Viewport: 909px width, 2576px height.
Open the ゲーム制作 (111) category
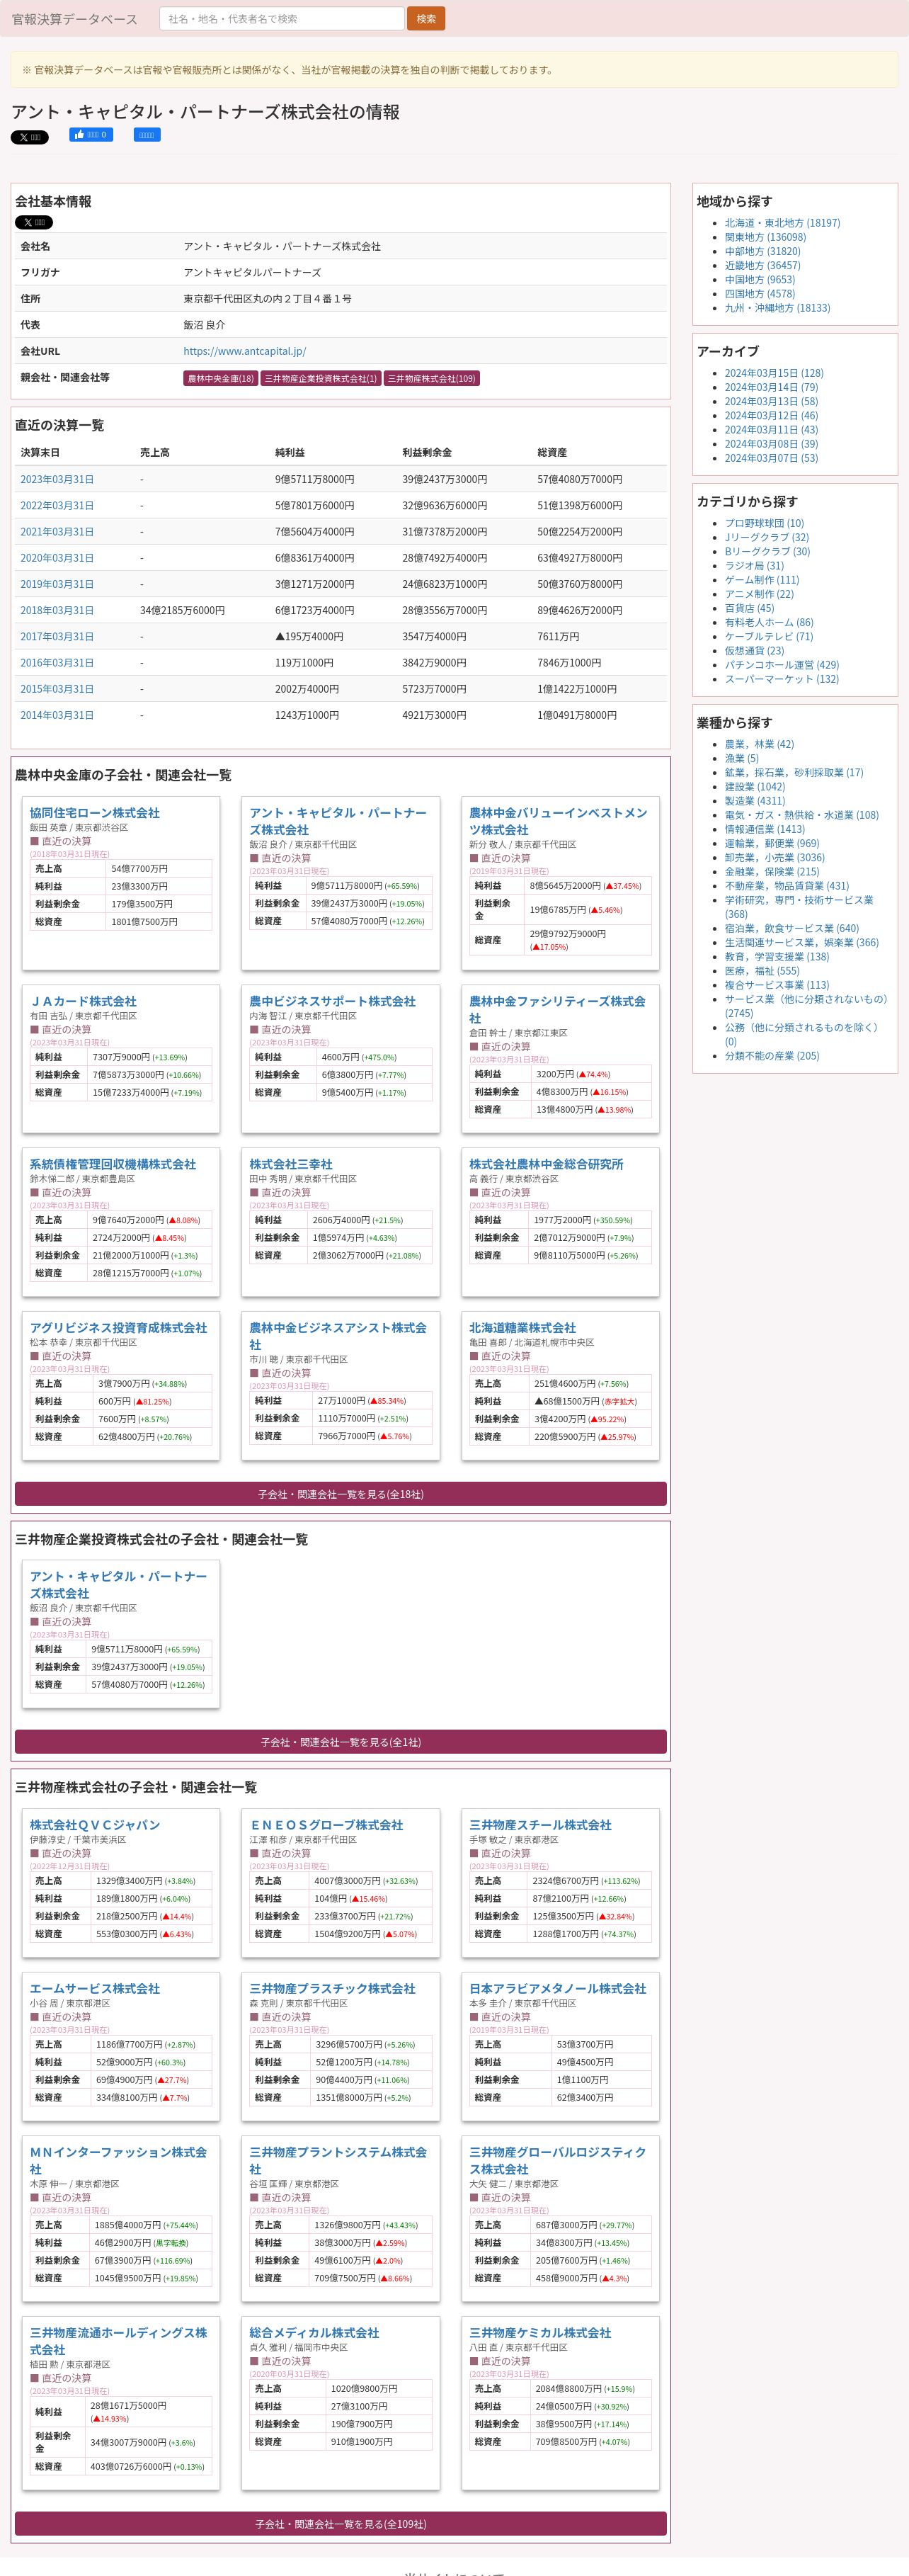point(762,580)
